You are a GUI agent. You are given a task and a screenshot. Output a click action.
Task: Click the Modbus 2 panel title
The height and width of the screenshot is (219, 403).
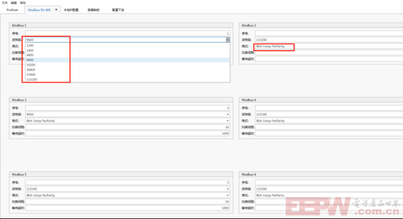pyautogui.click(x=249, y=26)
